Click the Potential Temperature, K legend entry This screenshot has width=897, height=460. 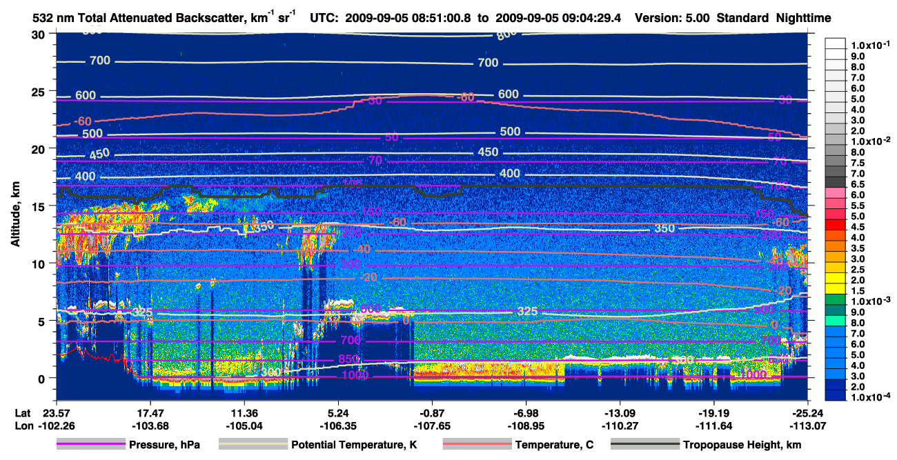354,445
